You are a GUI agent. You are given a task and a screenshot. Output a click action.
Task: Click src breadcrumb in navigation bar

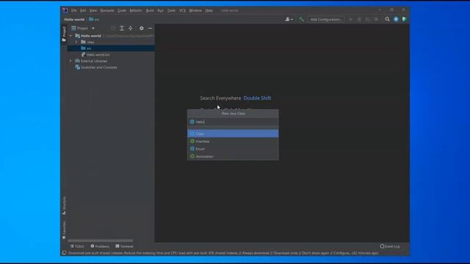tap(94, 20)
